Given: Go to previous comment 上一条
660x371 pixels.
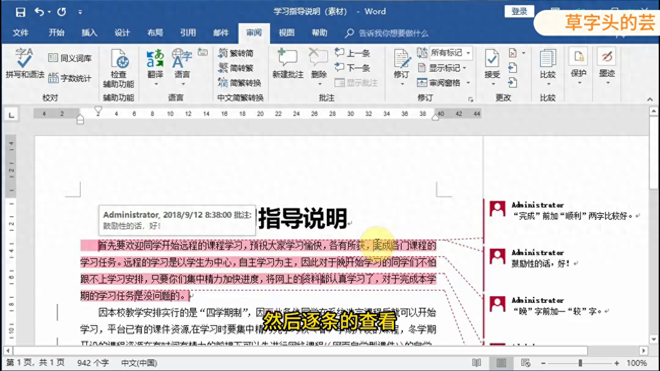Looking at the screenshot, I should click(353, 53).
